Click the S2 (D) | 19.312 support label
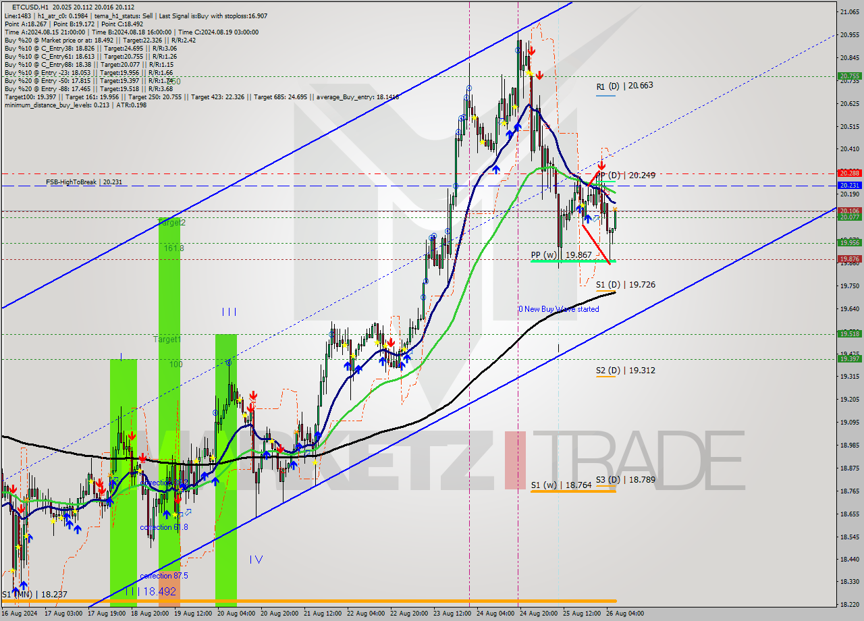This screenshot has height=621, width=864. tap(625, 371)
